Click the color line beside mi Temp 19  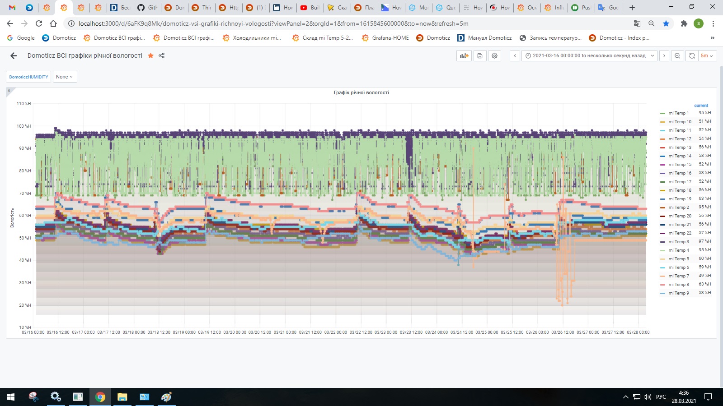[x=664, y=198]
